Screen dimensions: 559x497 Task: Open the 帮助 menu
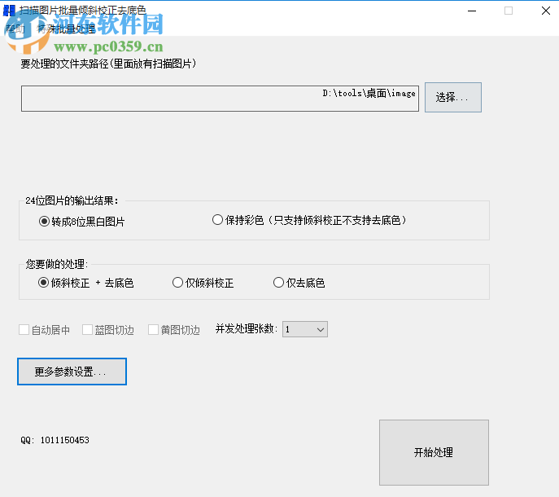[15, 29]
